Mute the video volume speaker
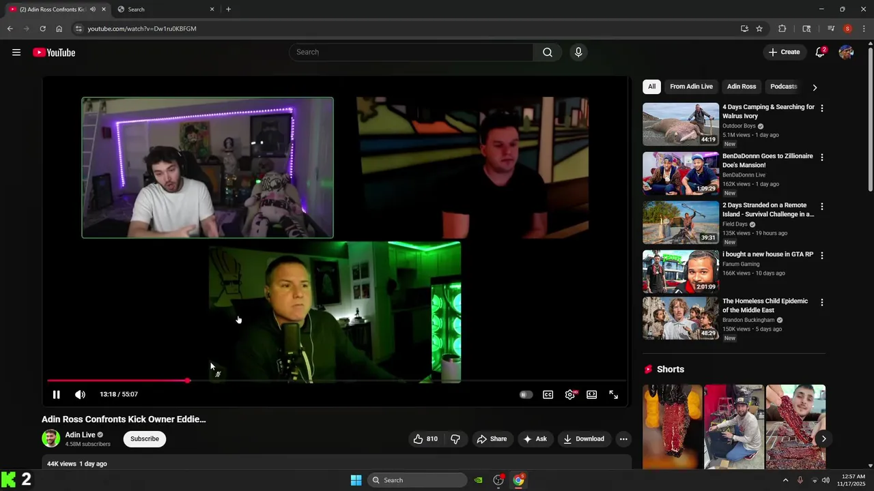874x491 pixels. click(x=80, y=394)
